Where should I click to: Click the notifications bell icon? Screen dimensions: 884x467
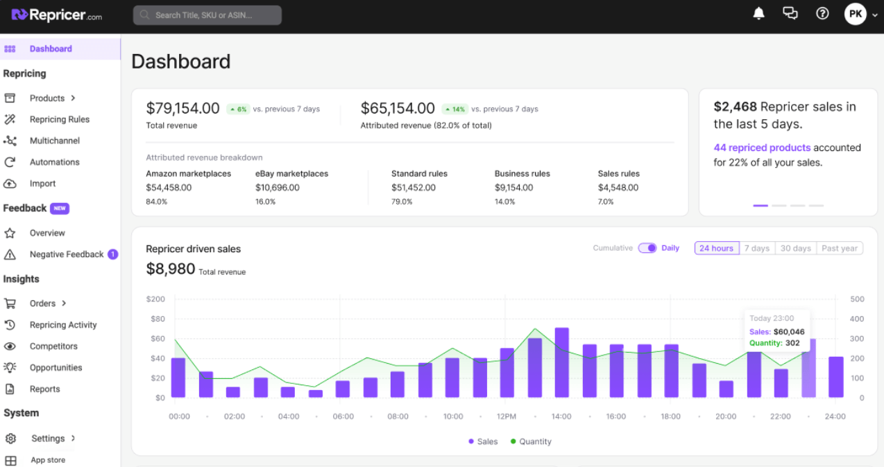click(x=758, y=14)
